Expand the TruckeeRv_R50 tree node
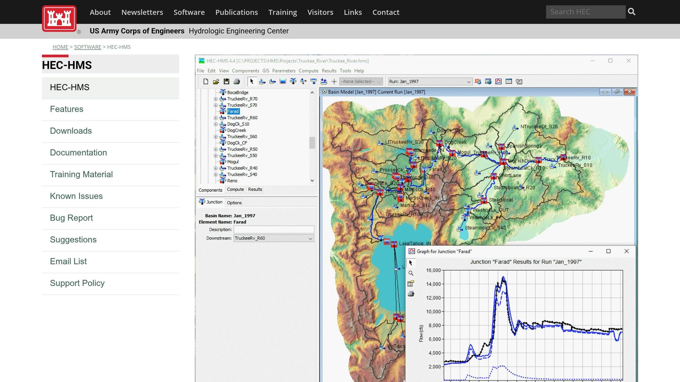The height and width of the screenshot is (382, 680). [215, 149]
